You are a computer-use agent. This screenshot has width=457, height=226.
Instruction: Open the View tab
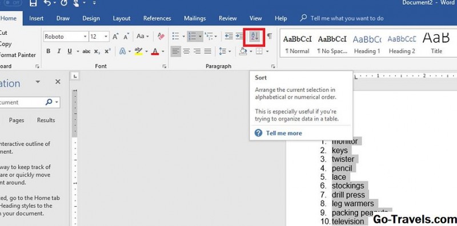coord(255,18)
